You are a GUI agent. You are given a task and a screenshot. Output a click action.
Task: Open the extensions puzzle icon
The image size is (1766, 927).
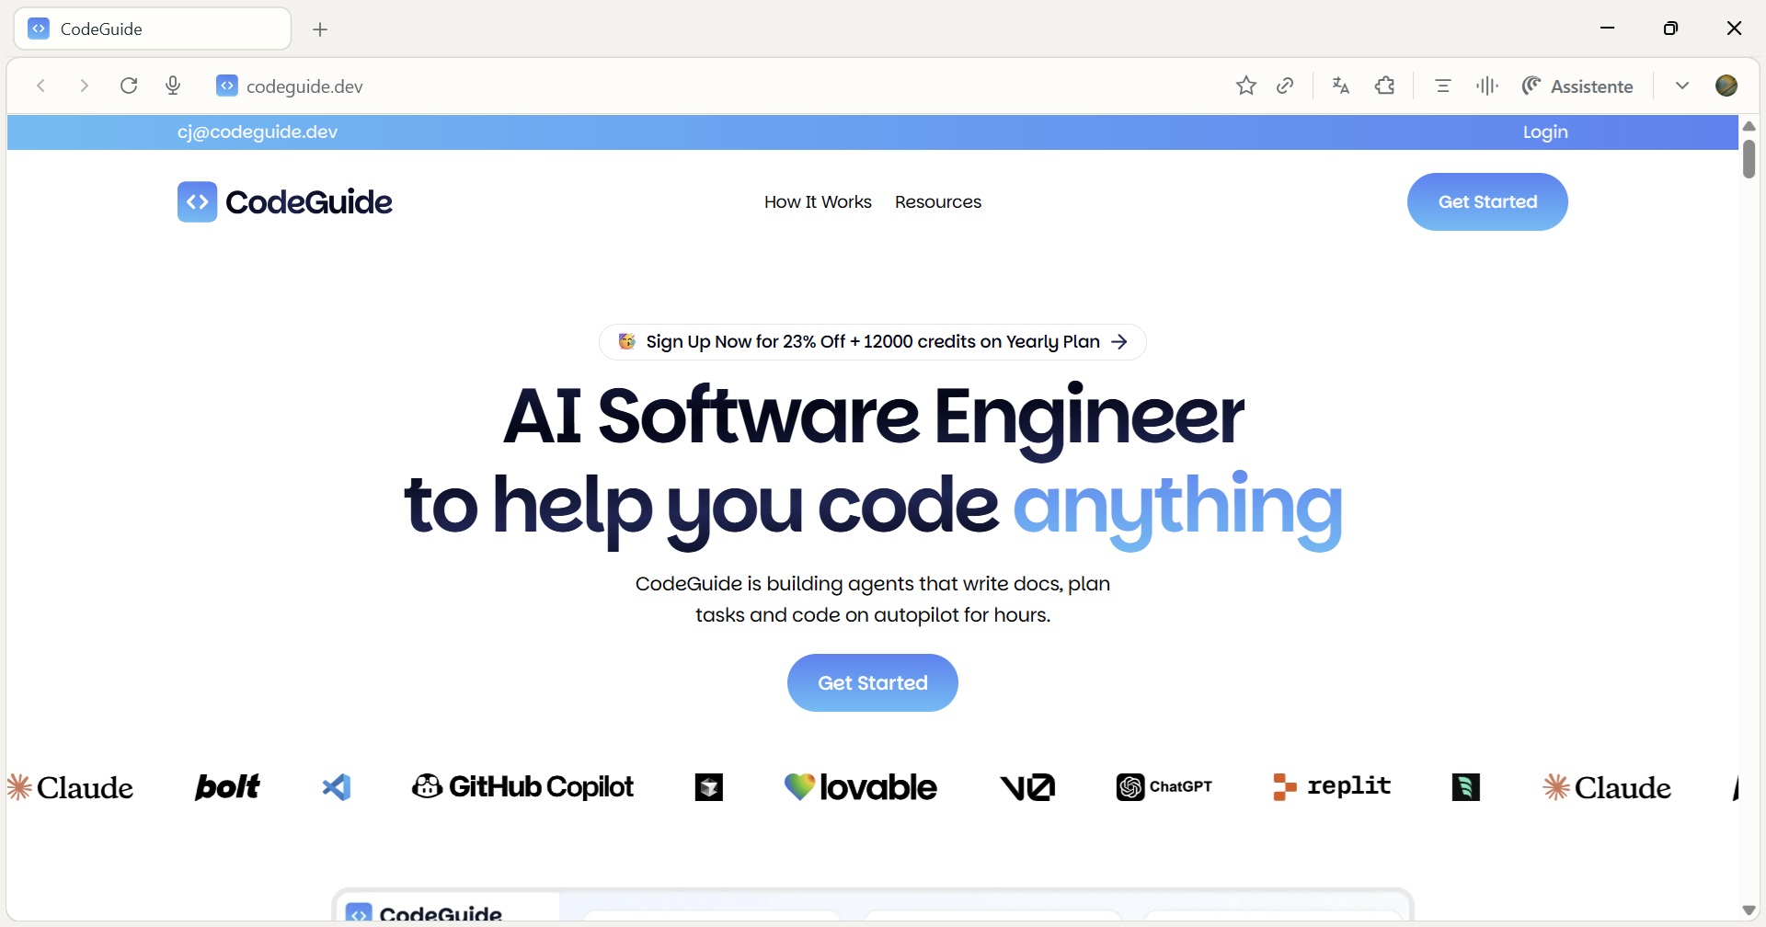pos(1385,86)
